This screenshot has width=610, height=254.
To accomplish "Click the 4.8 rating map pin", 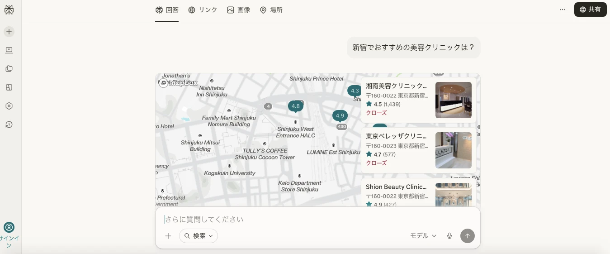I will coord(296,106).
